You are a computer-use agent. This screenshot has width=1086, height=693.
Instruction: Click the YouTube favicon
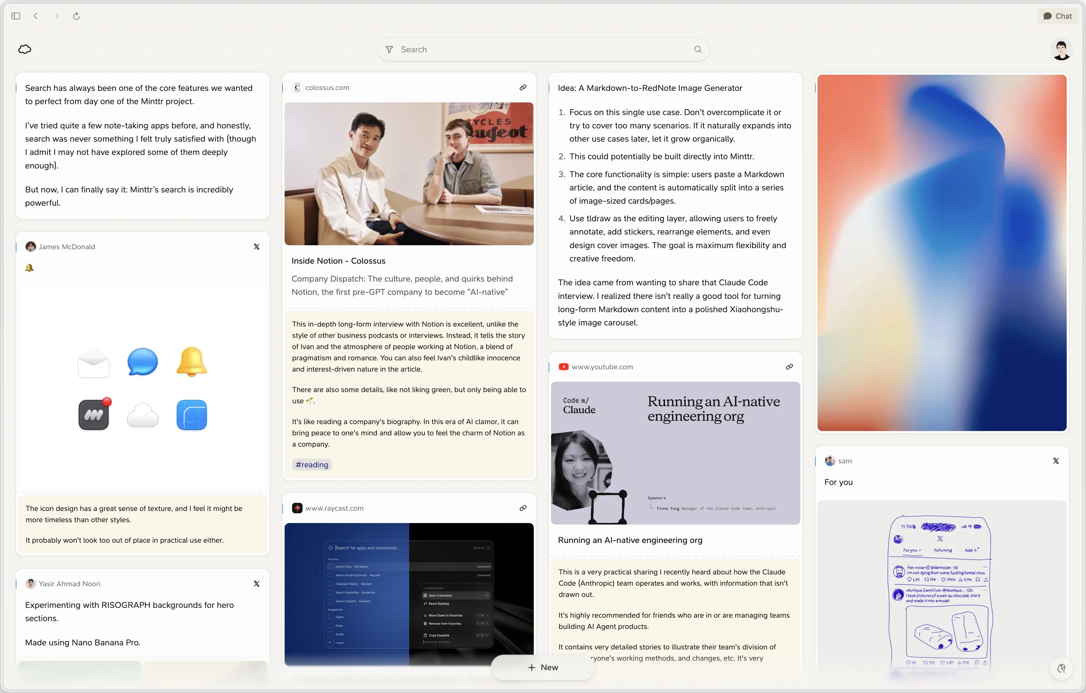tap(563, 367)
